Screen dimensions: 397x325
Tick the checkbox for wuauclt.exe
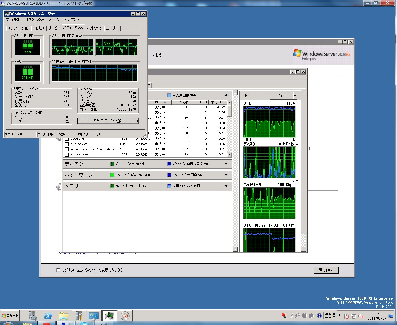tap(67, 144)
